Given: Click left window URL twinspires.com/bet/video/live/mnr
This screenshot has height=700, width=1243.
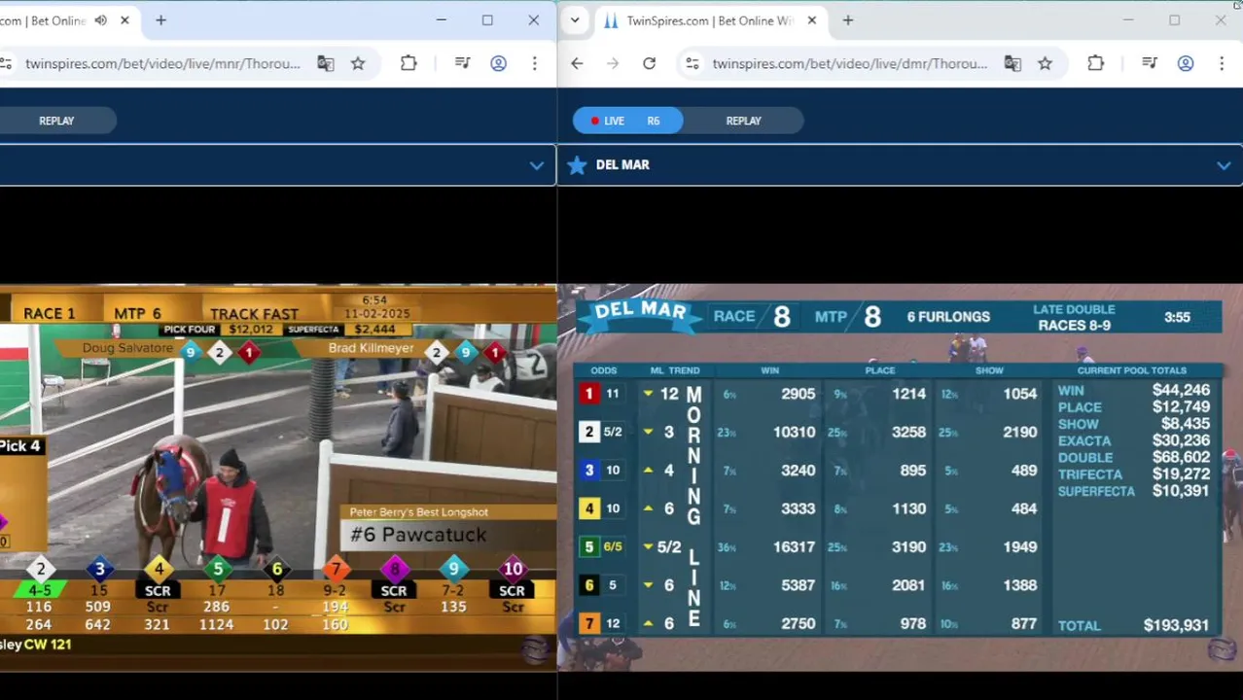Looking at the screenshot, I should click(x=162, y=63).
